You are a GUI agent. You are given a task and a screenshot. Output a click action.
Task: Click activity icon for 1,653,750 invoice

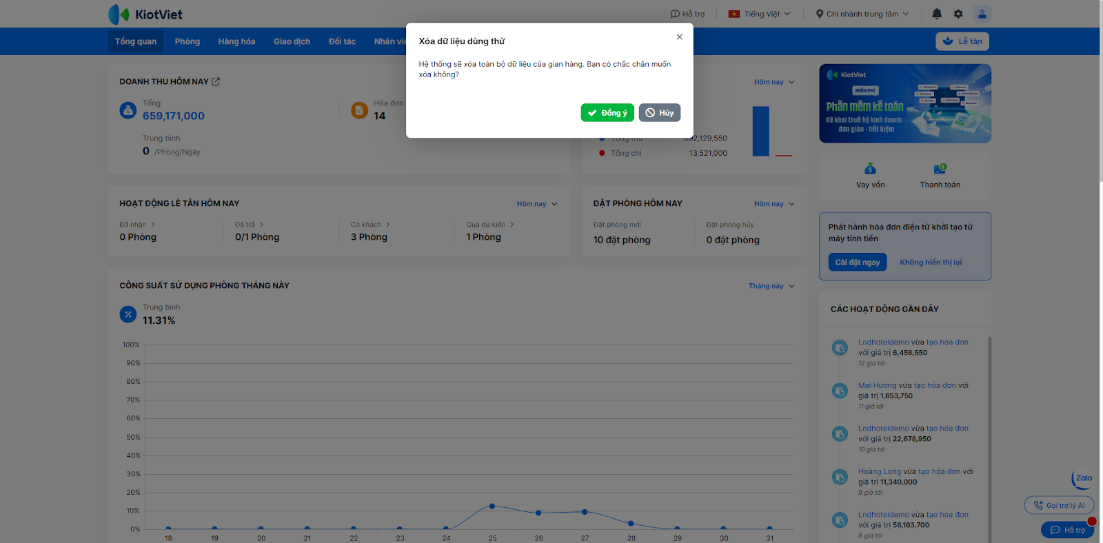pos(840,391)
